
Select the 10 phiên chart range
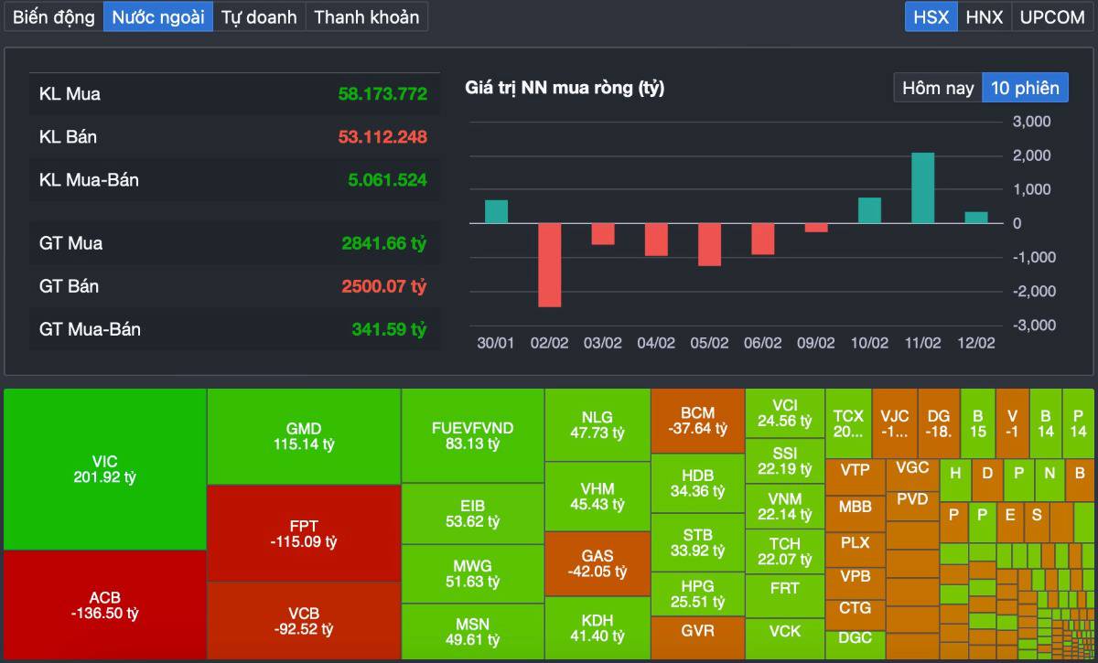(1025, 88)
